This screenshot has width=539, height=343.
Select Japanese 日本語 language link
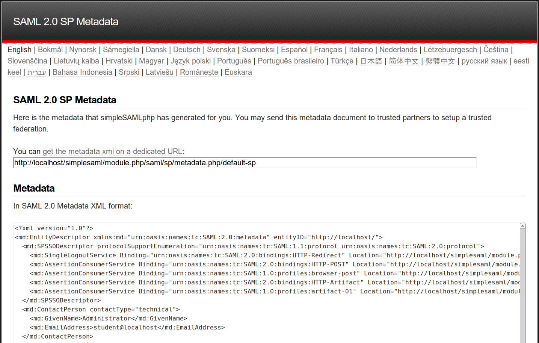pyautogui.click(x=371, y=61)
